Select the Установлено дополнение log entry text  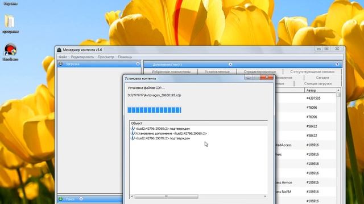[171, 134]
